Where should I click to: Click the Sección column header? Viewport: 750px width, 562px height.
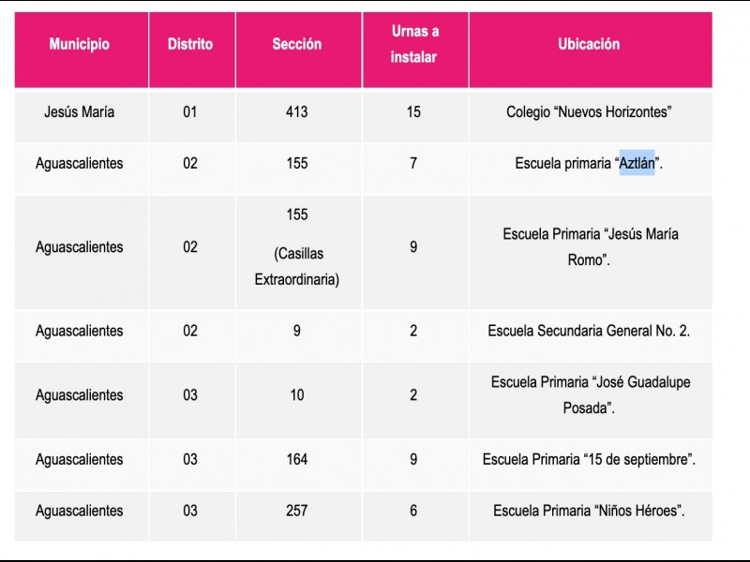(297, 44)
